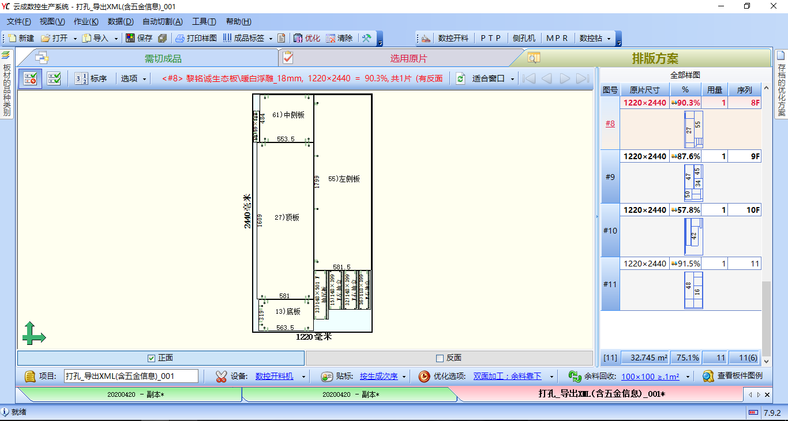The image size is (788, 421).
Task: Open the 板材的品种类别 side panel
Action: [x=7, y=84]
